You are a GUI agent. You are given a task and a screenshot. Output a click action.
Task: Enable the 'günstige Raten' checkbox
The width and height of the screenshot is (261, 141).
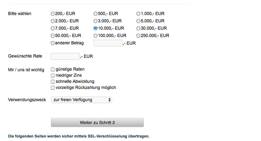pos(53,69)
